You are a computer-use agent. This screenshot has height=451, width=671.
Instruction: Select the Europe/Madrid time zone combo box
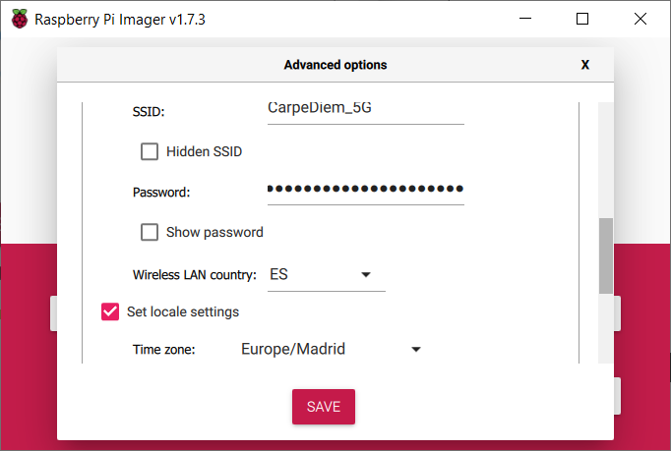[x=332, y=349]
